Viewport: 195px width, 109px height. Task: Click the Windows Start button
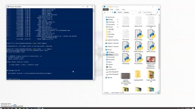(x=1, y=108)
